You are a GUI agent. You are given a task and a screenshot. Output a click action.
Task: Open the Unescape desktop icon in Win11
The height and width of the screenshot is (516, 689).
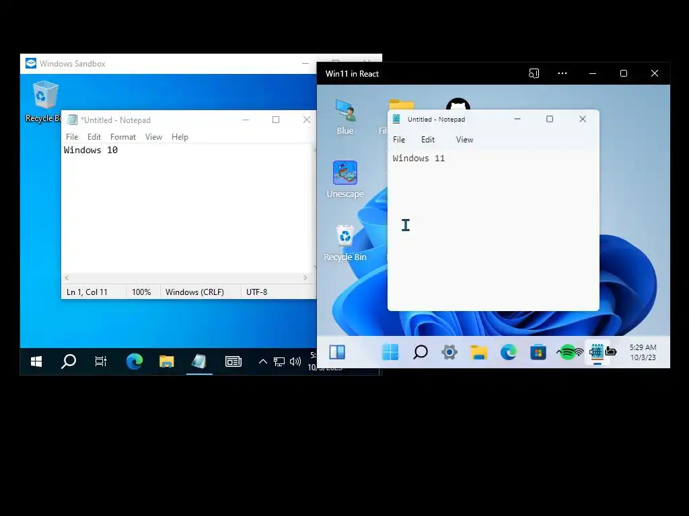click(x=345, y=179)
